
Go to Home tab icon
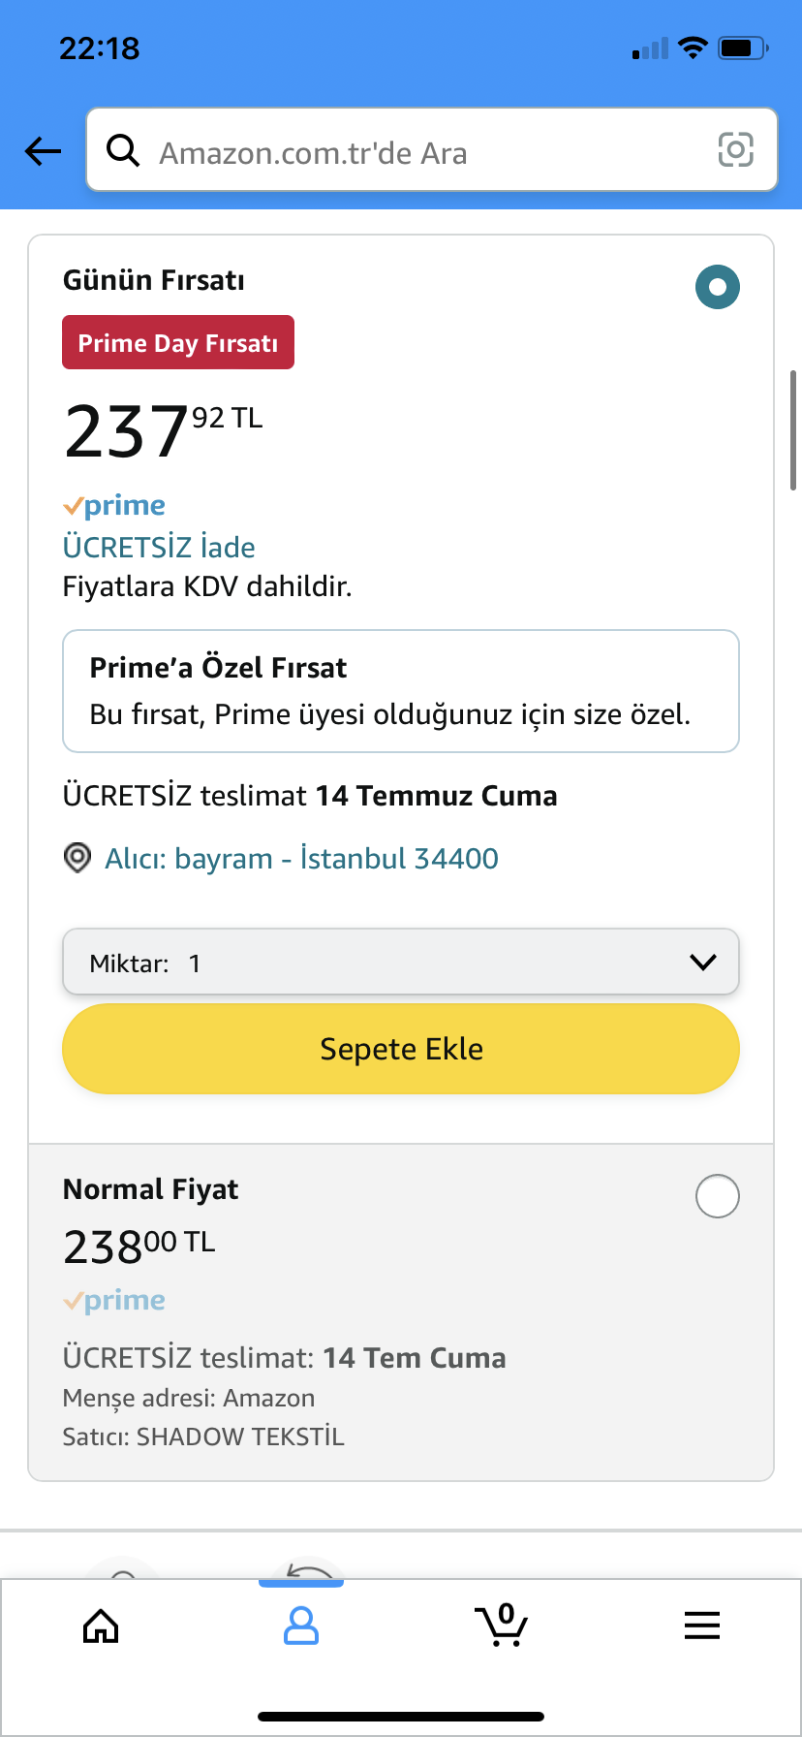[101, 1626]
